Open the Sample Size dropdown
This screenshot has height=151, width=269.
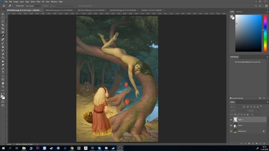[33, 6]
